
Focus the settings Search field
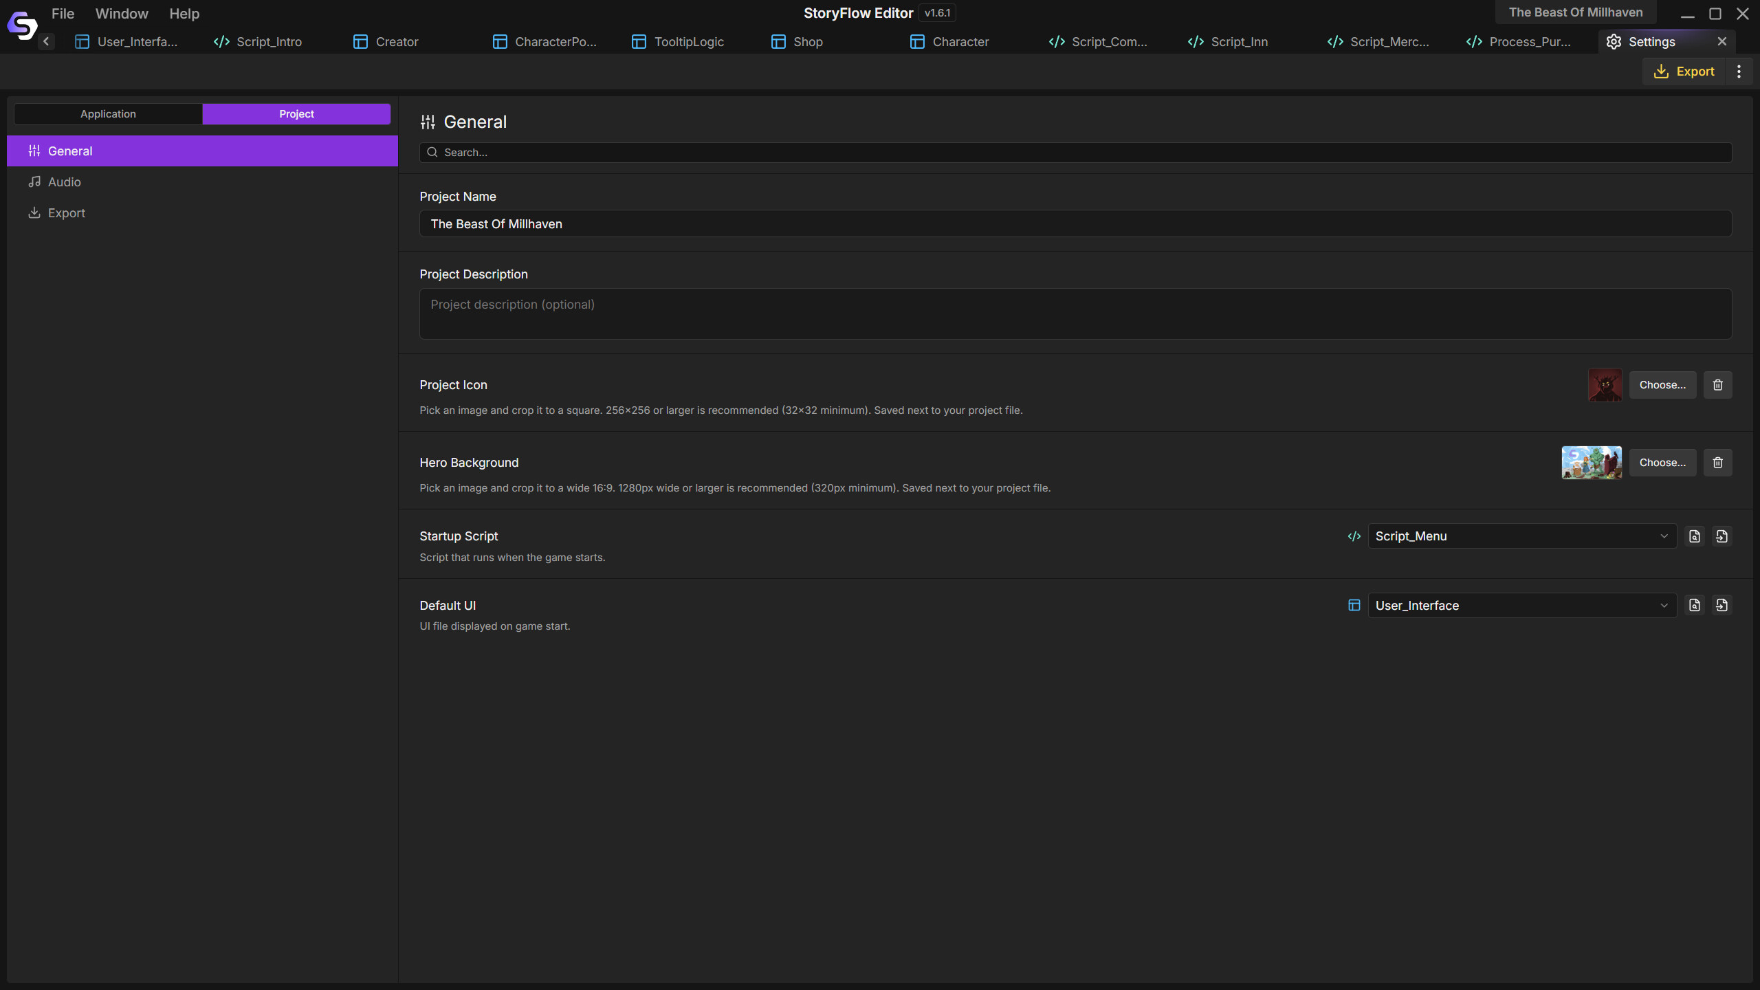pos(1075,153)
